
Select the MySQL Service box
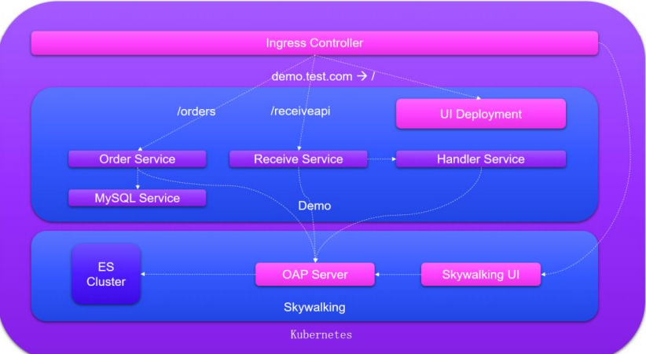(x=138, y=198)
